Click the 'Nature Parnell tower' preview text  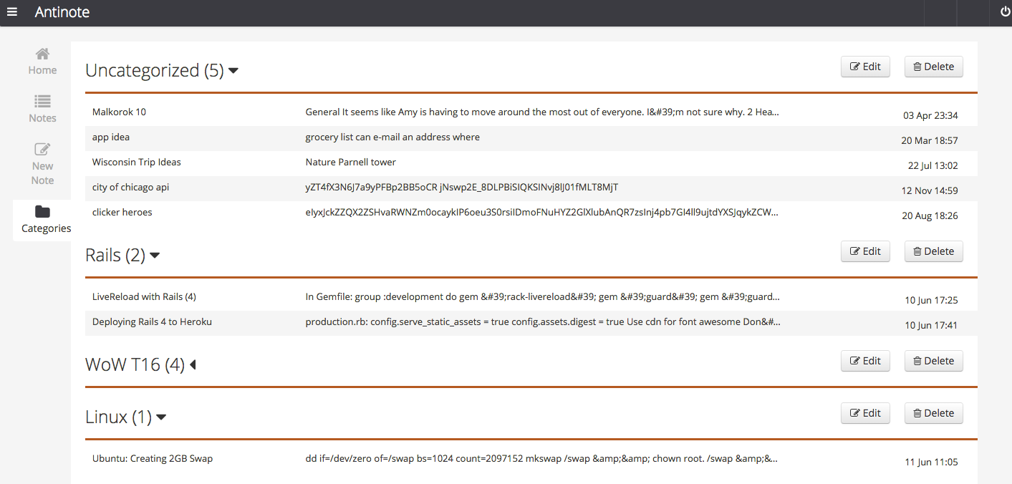coord(351,162)
